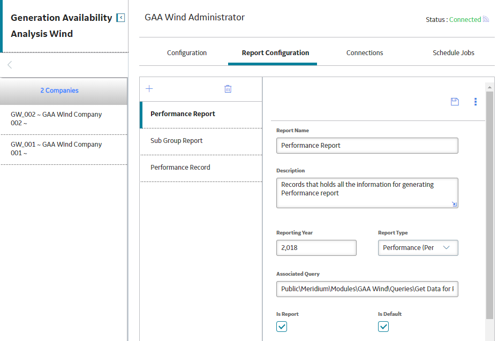
Task: Open the Schedule Jobs tab
Action: [x=453, y=52]
